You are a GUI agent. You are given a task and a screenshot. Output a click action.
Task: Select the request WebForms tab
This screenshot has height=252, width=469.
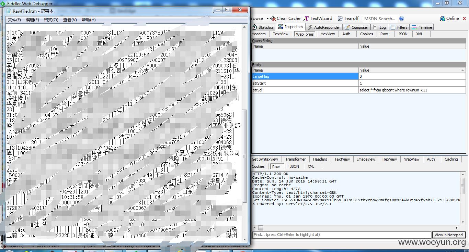tap(305, 34)
